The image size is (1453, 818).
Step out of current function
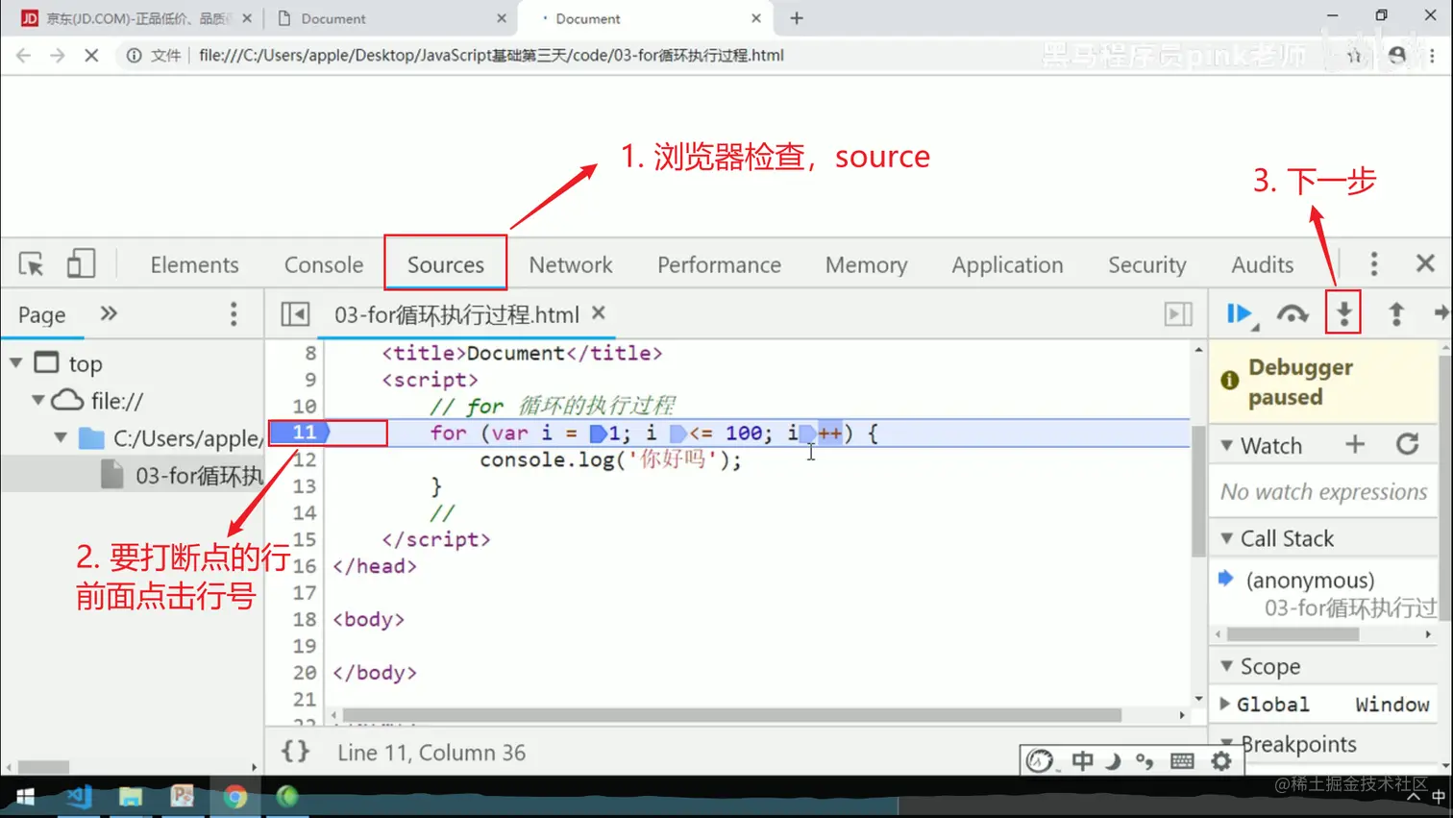[1396, 313]
